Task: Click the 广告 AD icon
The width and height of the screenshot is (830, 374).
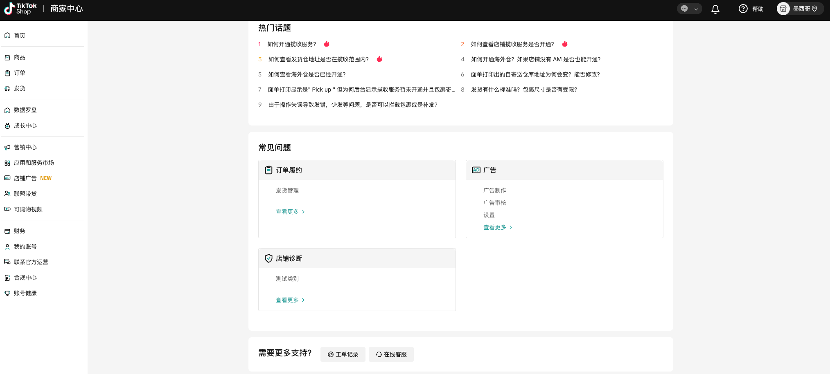Action: point(476,170)
